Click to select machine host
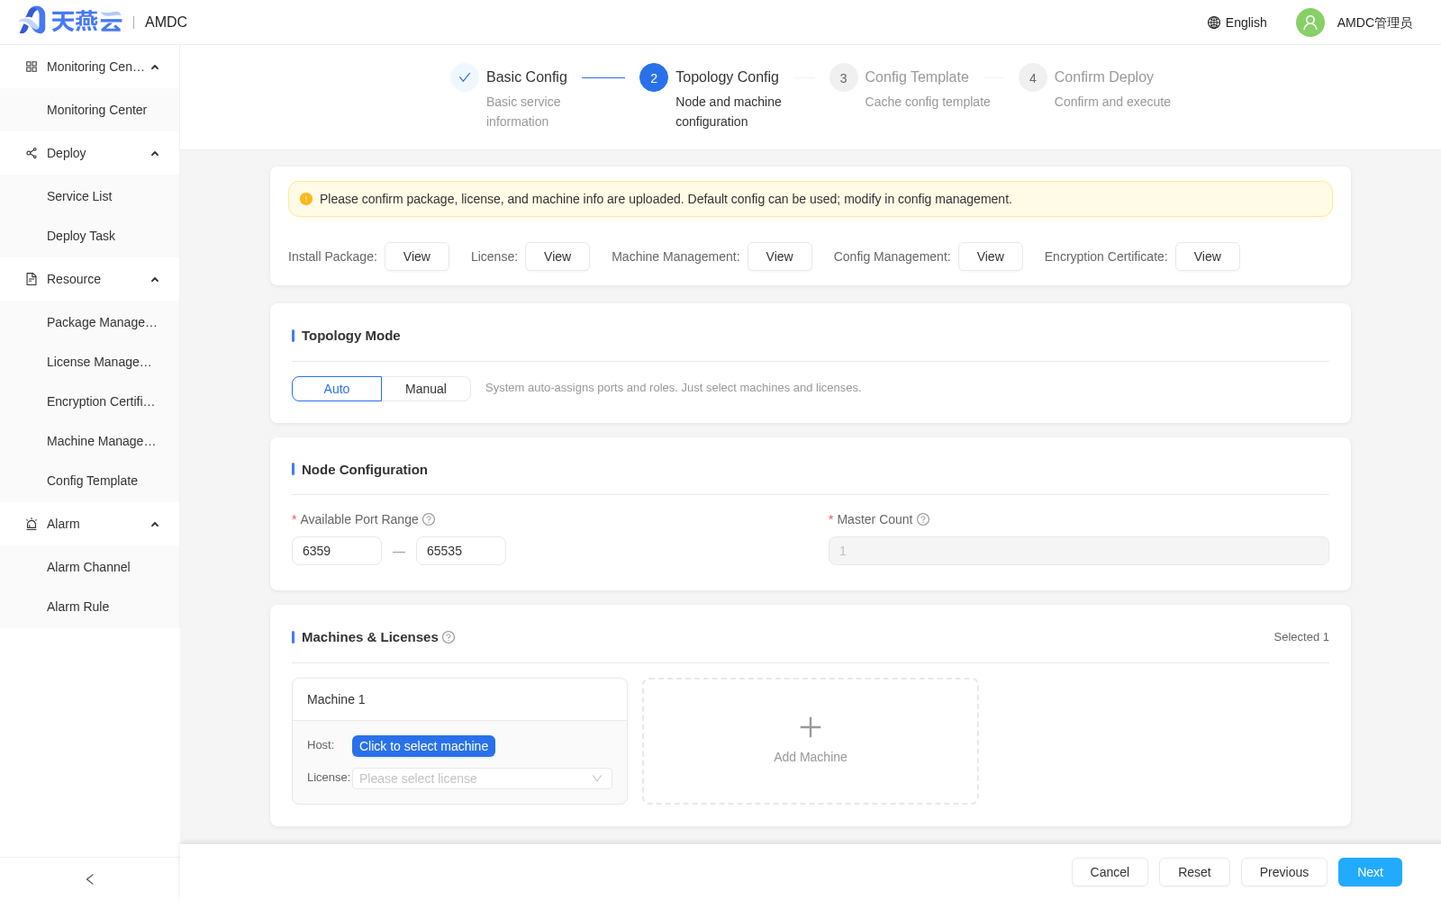The height and width of the screenshot is (900, 1441). click(x=423, y=746)
